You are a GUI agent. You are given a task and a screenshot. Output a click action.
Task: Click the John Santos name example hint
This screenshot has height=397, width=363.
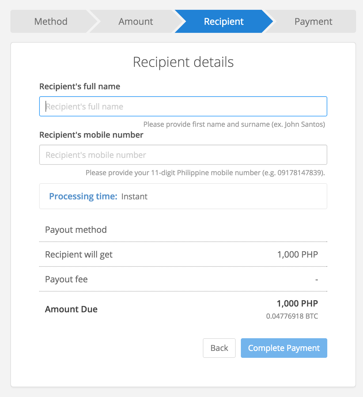point(234,124)
